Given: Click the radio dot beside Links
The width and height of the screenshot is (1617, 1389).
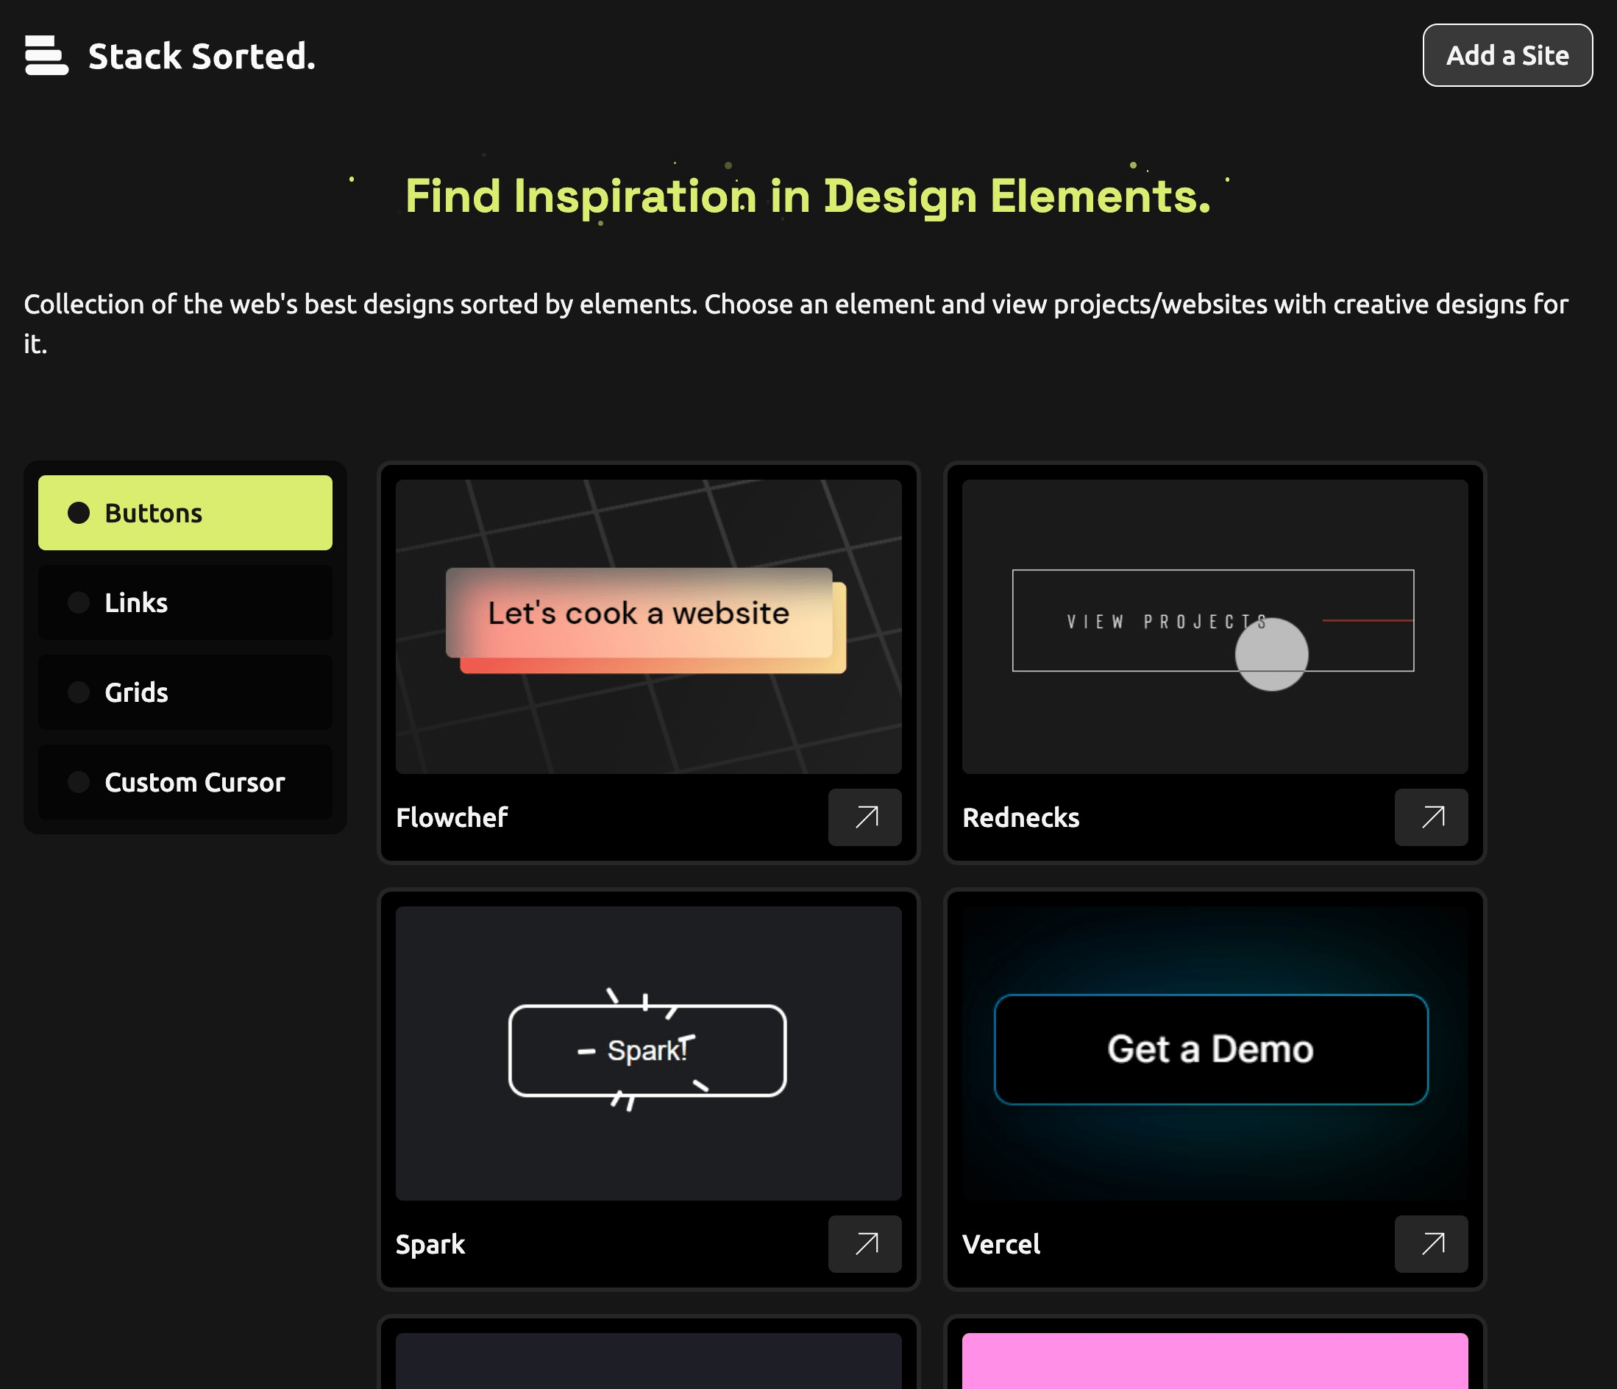Looking at the screenshot, I should (x=79, y=603).
